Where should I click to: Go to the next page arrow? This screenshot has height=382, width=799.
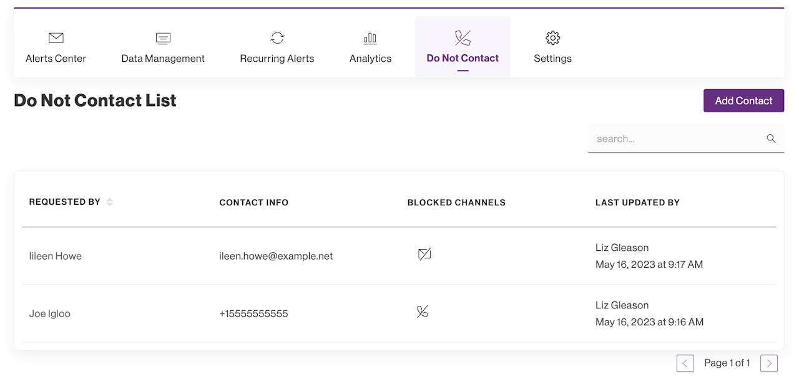tap(769, 363)
